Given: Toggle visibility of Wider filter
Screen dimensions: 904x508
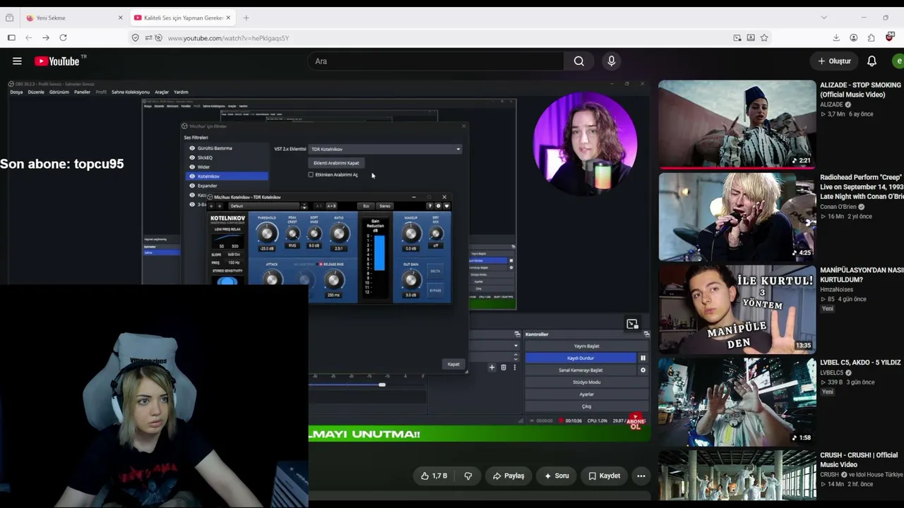Looking at the screenshot, I should pyautogui.click(x=192, y=167).
